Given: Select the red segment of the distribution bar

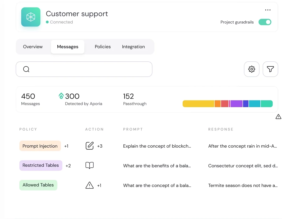Looking at the screenshot, I should click(x=225, y=104).
